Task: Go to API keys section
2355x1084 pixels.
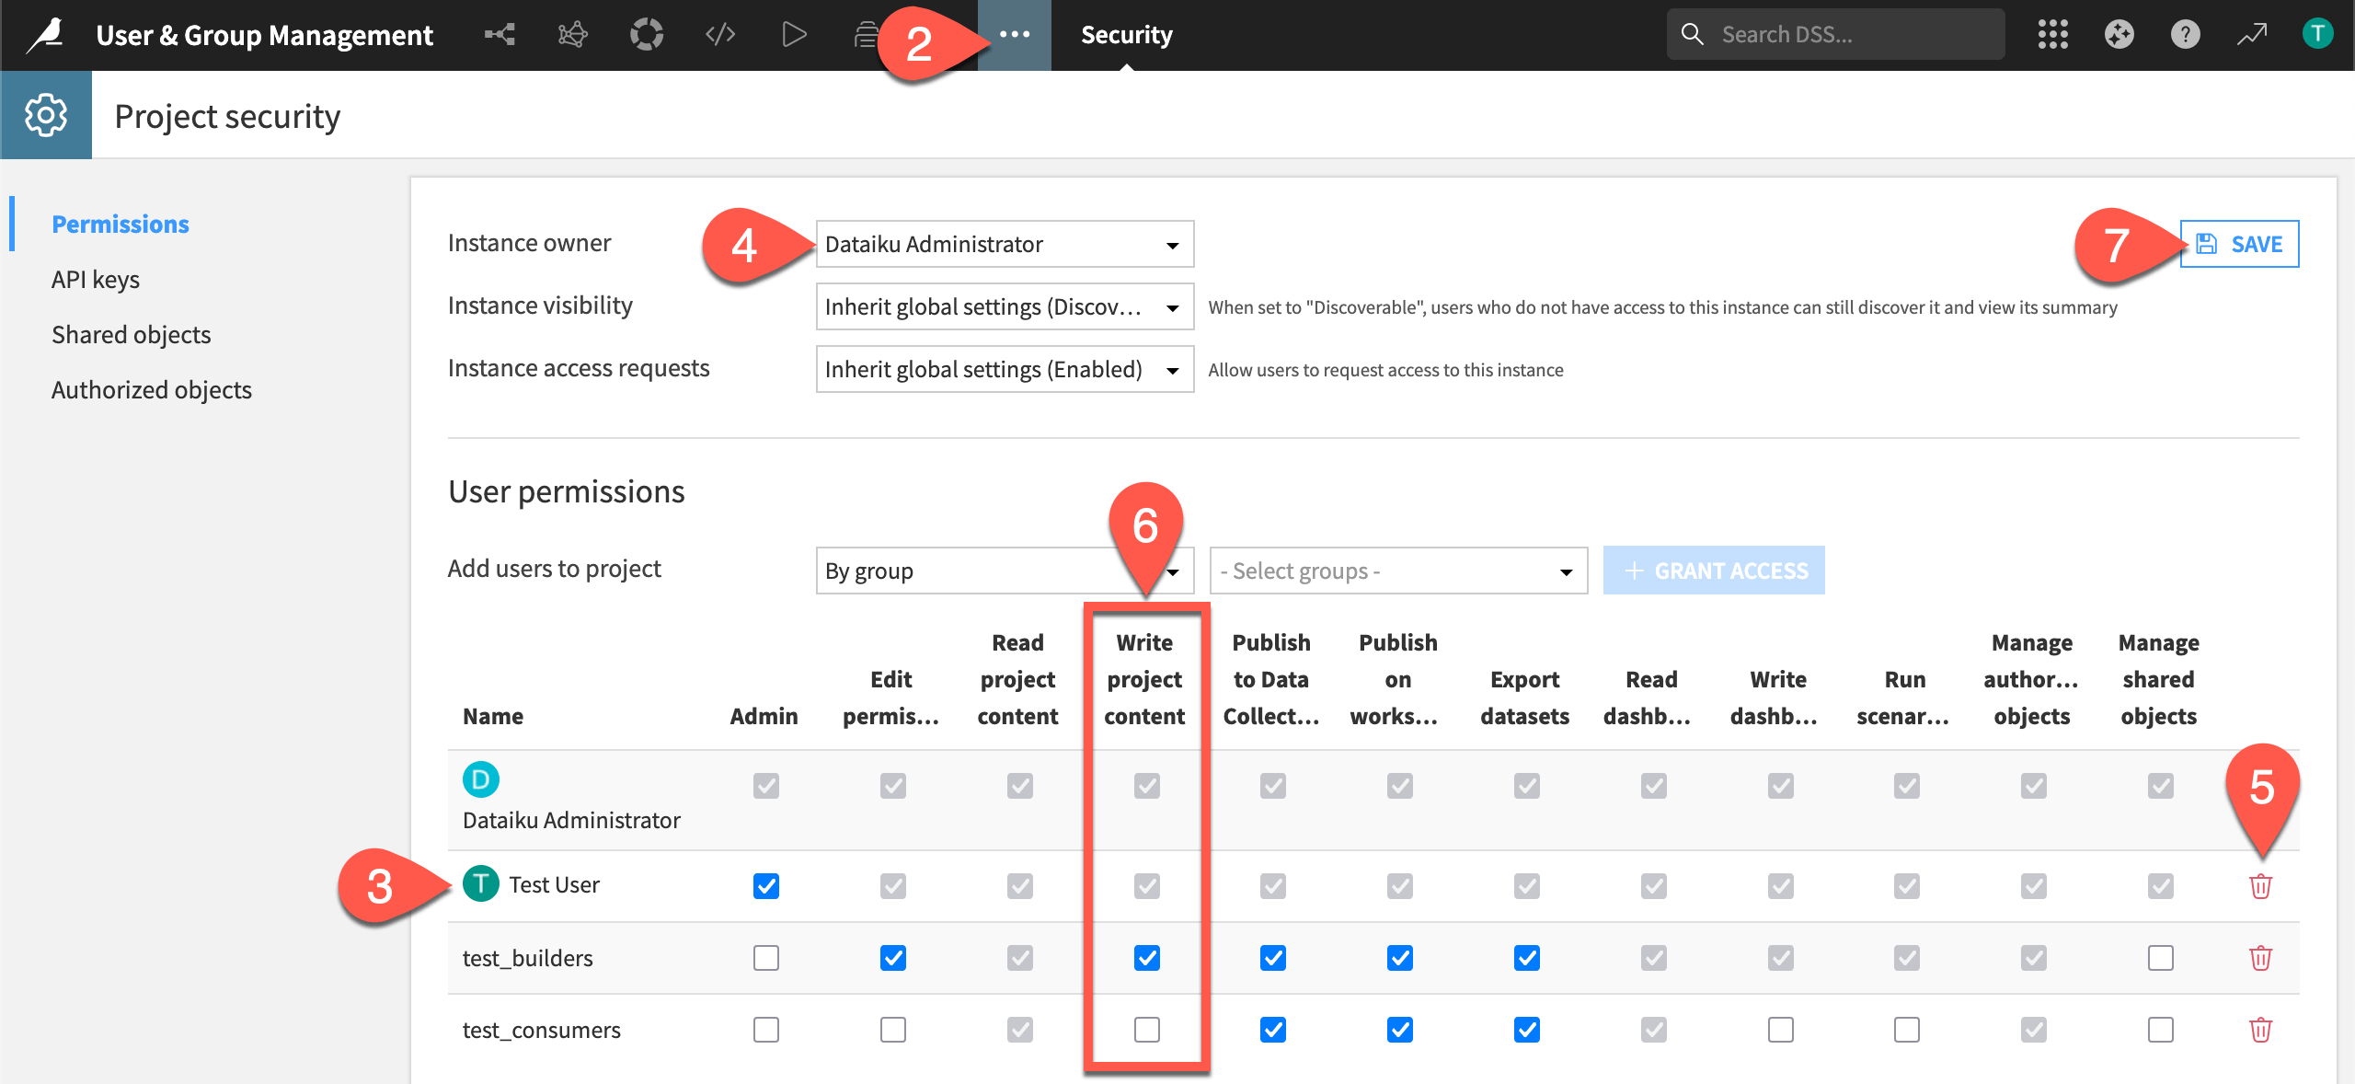Action: point(96,279)
